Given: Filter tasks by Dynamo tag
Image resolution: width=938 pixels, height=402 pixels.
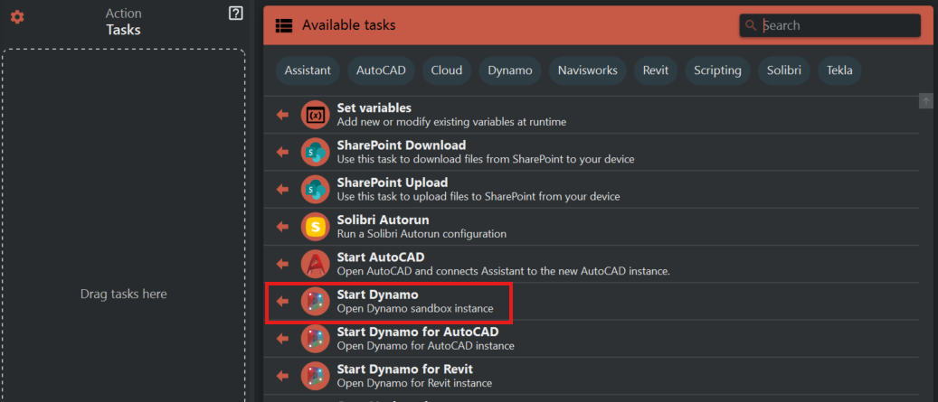Looking at the screenshot, I should click(509, 70).
